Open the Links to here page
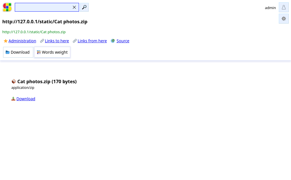Screen dimensions: 291x180 [x=57, y=41]
